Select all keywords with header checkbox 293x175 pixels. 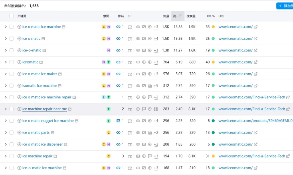tap(11, 16)
